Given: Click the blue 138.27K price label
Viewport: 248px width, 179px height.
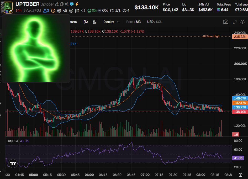Looking at the screenshot, I should (240, 107).
